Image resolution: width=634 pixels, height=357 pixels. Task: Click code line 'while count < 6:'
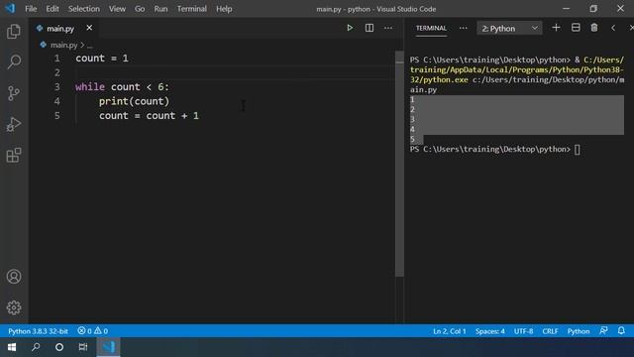point(122,87)
